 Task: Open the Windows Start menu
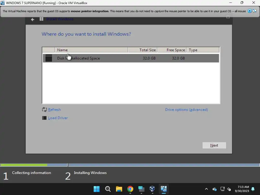point(96,189)
